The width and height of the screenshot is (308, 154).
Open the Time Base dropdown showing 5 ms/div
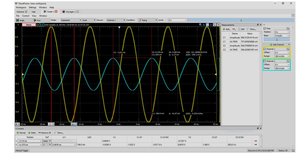tap(282, 36)
